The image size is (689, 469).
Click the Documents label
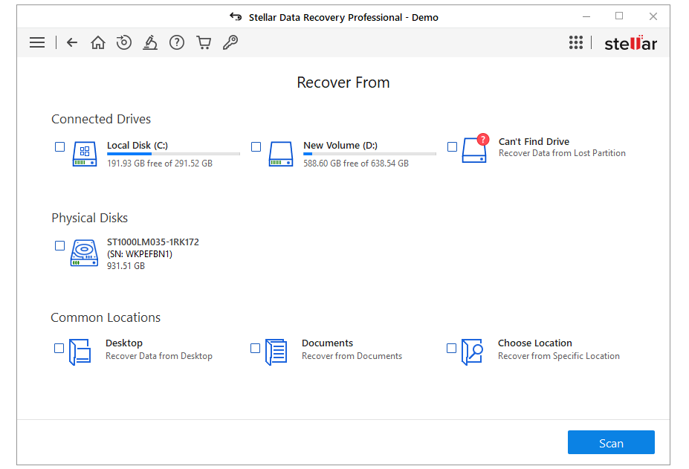[327, 343]
